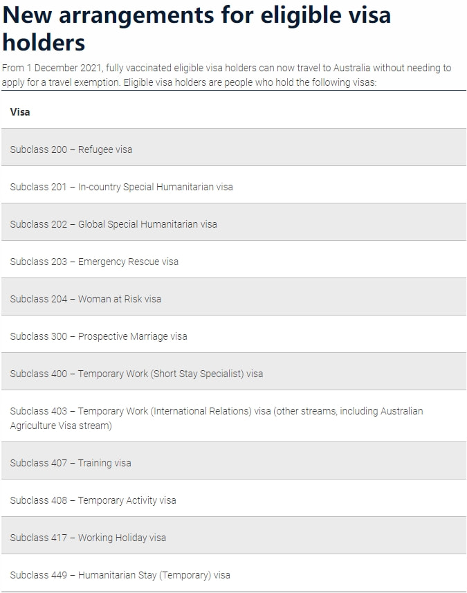Image resolution: width=467 pixels, height=593 pixels.
Task: Click the Subclass 201 In-country Special Humanitarian visa row
Action: [234, 185]
